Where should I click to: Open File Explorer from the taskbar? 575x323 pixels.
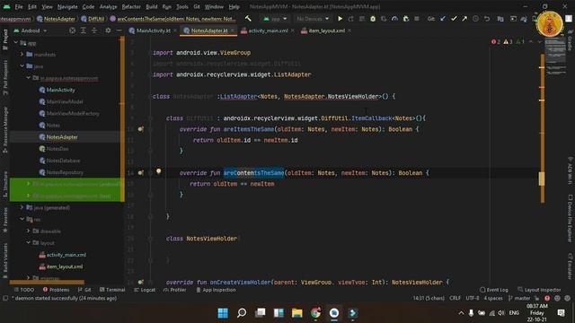coord(296,313)
